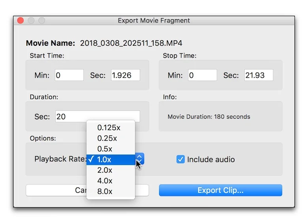Screen dimensions: 308x223
Task: Select 8.0x playback rate
Action: tap(111, 191)
